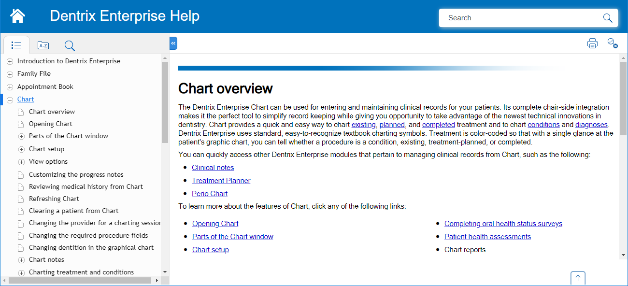Click the sidebar vertical scrollbar thumb

165,102
